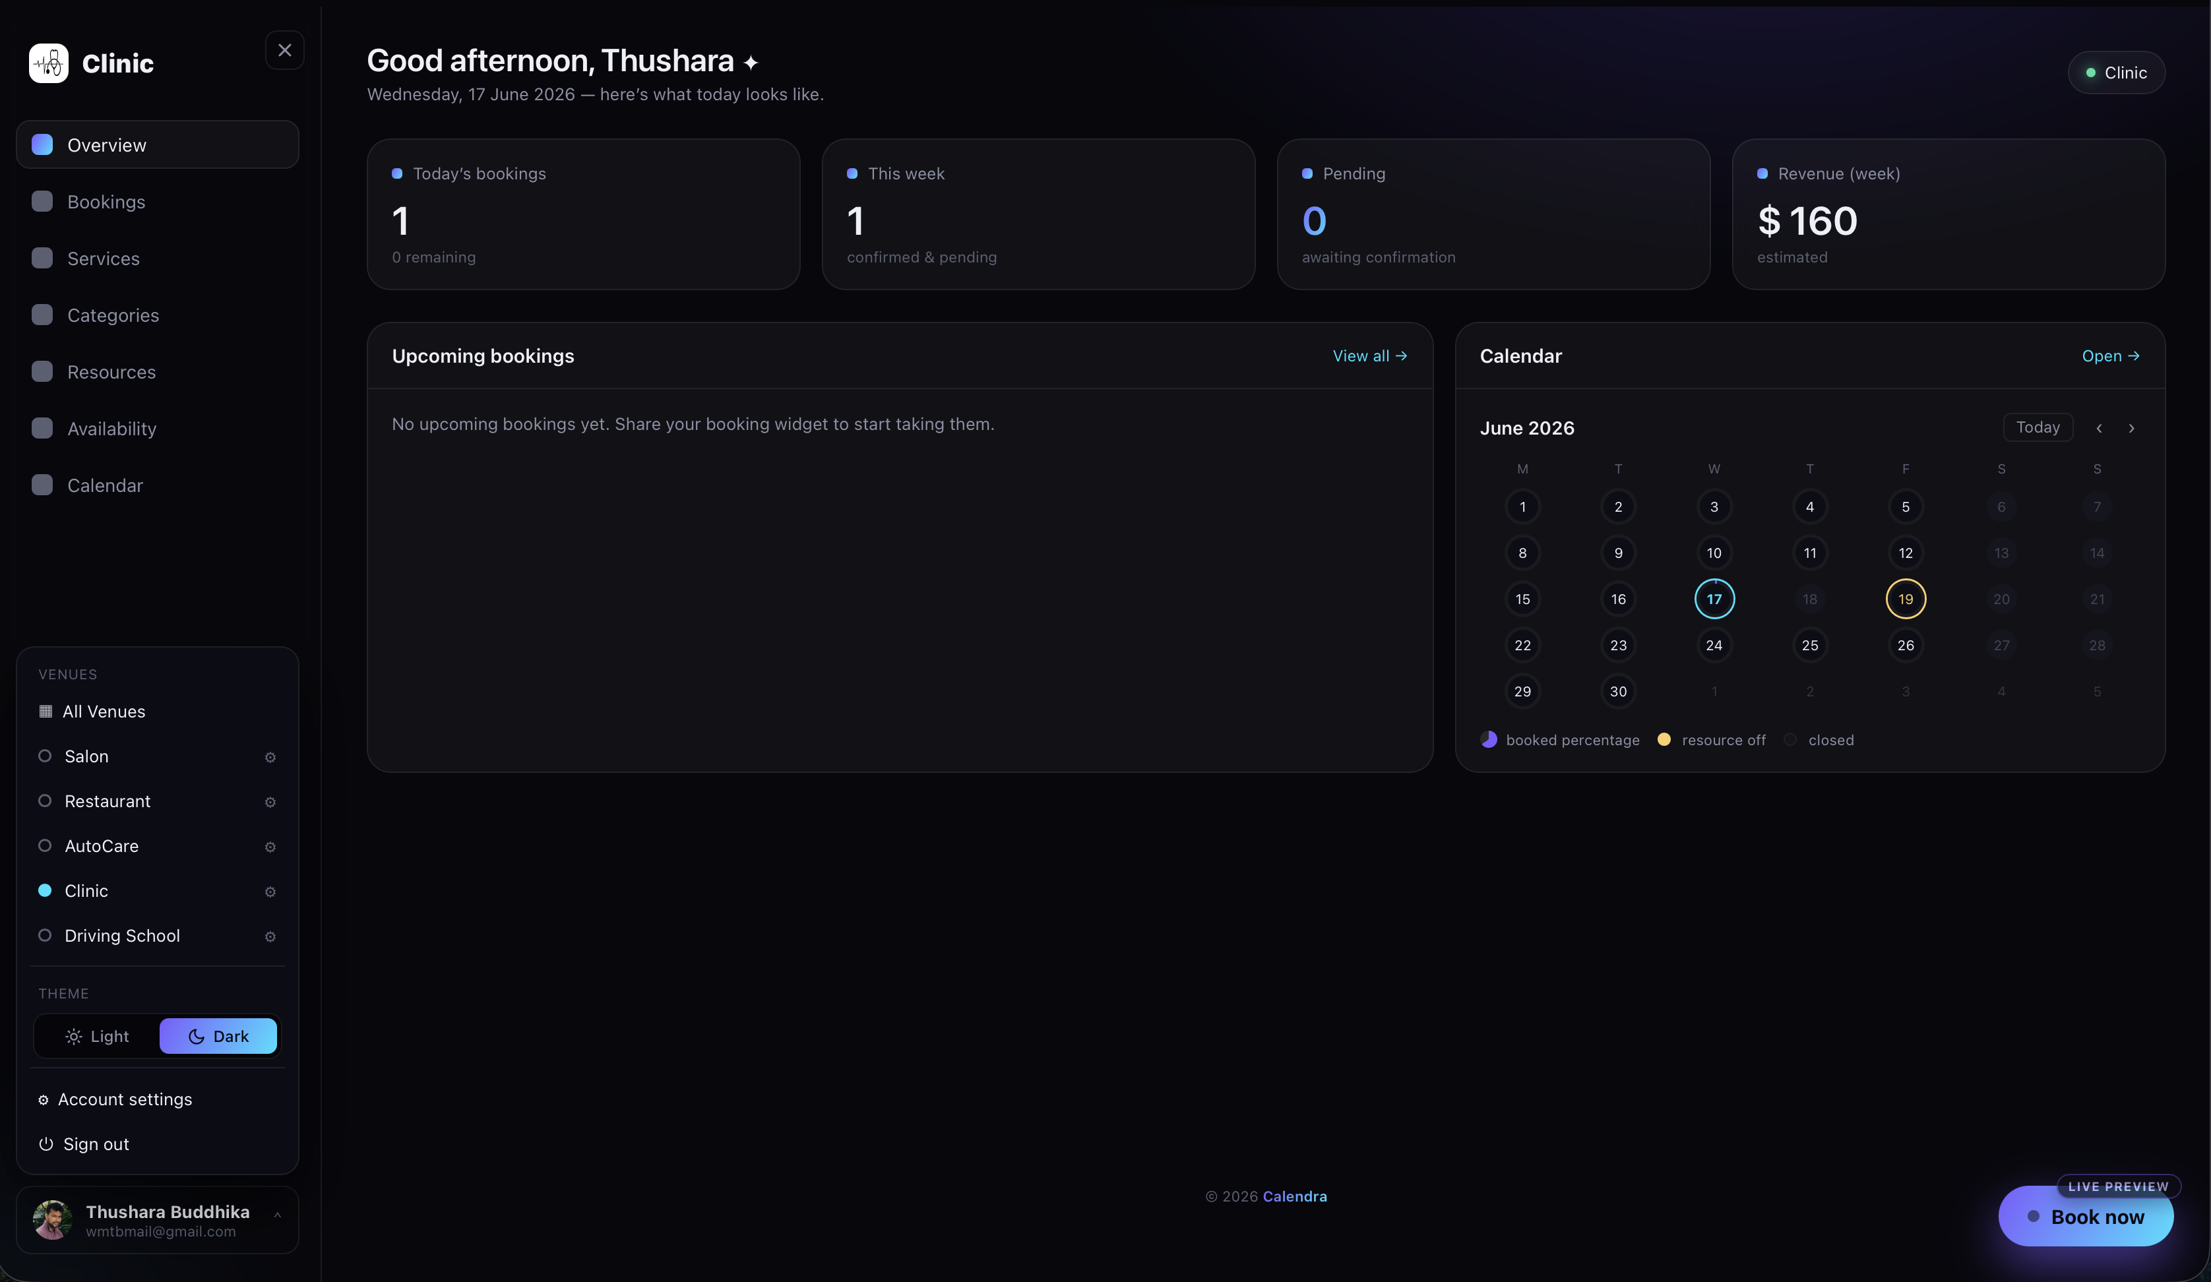Open the Pending stats card
This screenshot has height=1282, width=2211.
tap(1493, 214)
